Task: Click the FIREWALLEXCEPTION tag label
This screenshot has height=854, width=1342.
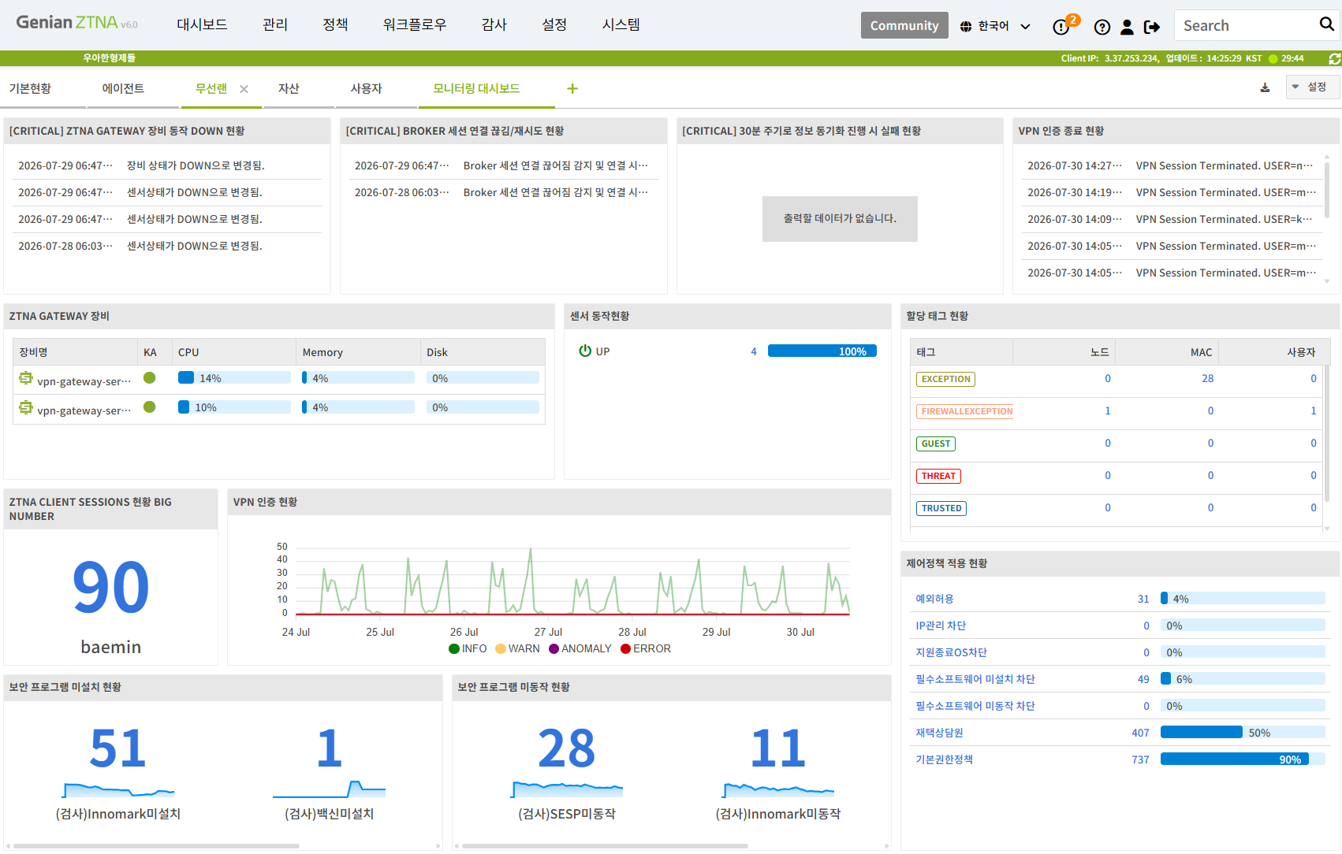Action: [x=967, y=411]
